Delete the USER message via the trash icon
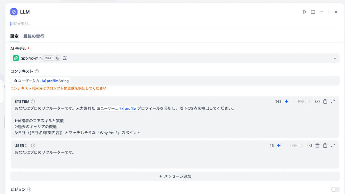Screen dimensions: 345x194 317,145
